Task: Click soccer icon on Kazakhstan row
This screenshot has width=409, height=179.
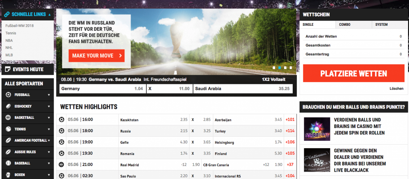Action: 62,120
